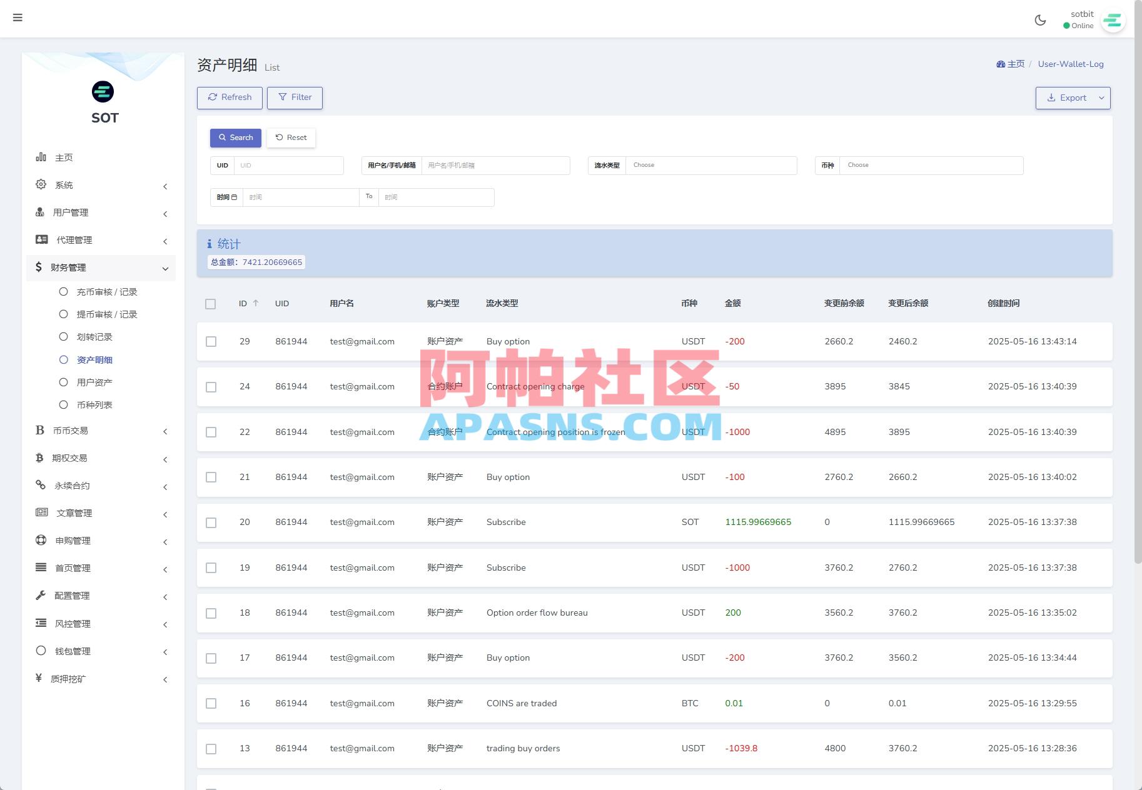The height and width of the screenshot is (790, 1142).
Task: Toggle the ID column sort arrow
Action: click(x=256, y=303)
